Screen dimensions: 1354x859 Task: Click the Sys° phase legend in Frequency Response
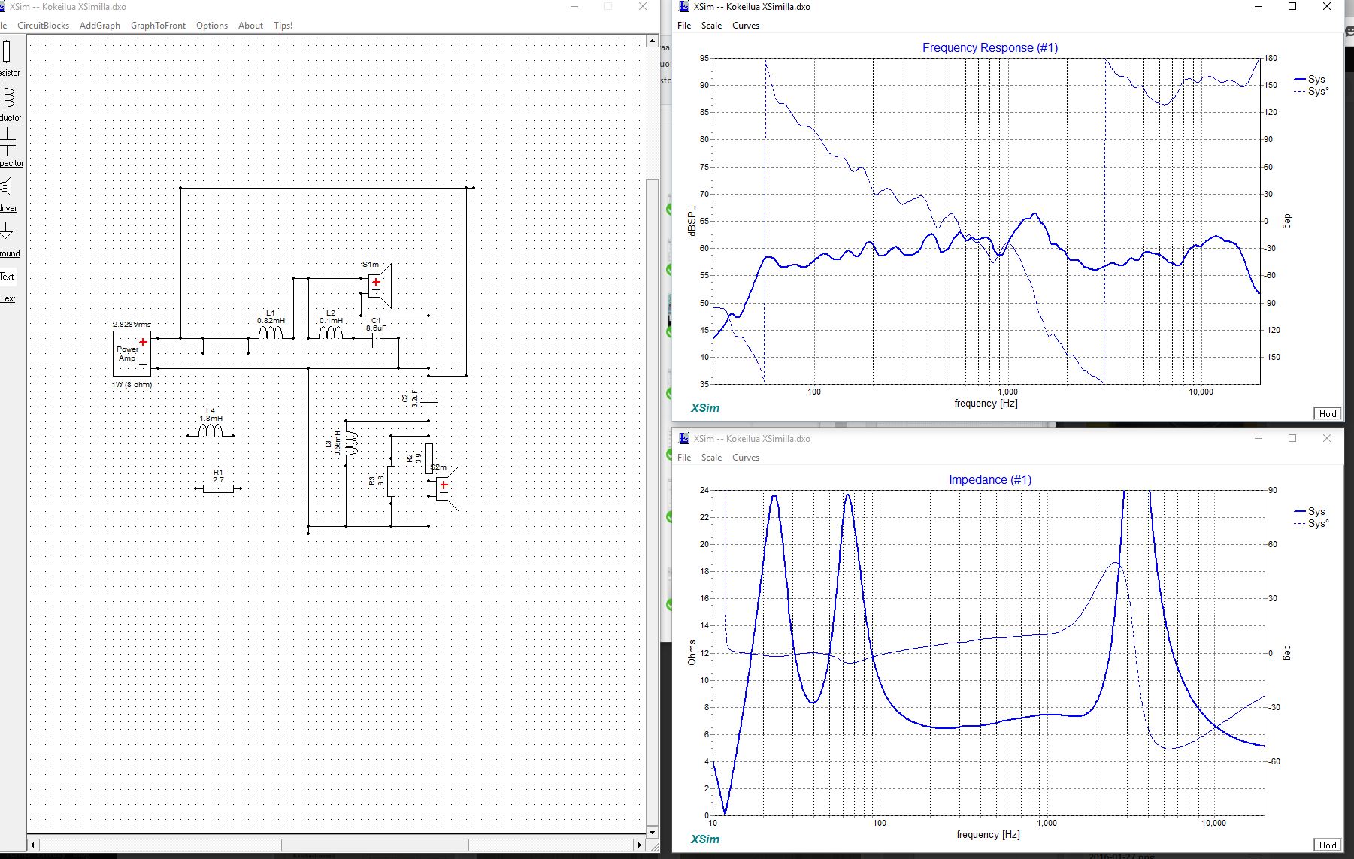click(1311, 91)
